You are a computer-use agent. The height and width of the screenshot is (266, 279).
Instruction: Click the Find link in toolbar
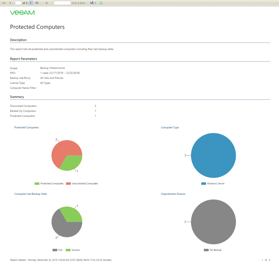pos(74,3)
